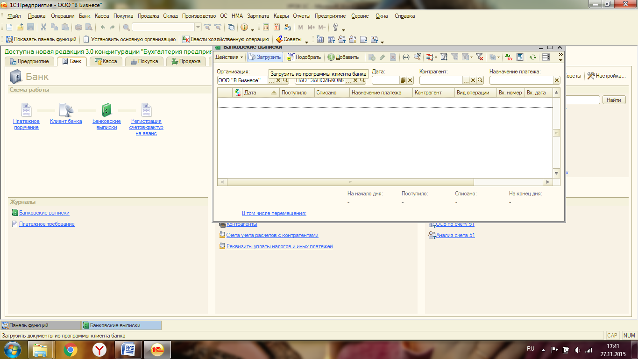Click the find in list magnifier icon
The width and height of the screenshot is (638, 359).
417,57
